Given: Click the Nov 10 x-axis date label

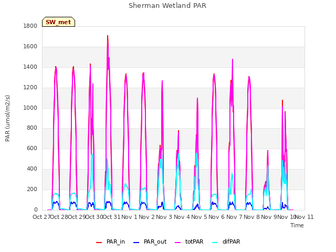Looking at the screenshot, I should pos(287,217).
